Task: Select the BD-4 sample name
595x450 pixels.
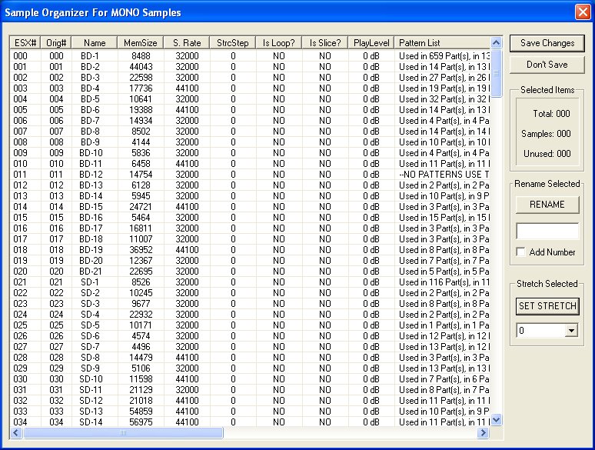Action: pyautogui.click(x=90, y=88)
